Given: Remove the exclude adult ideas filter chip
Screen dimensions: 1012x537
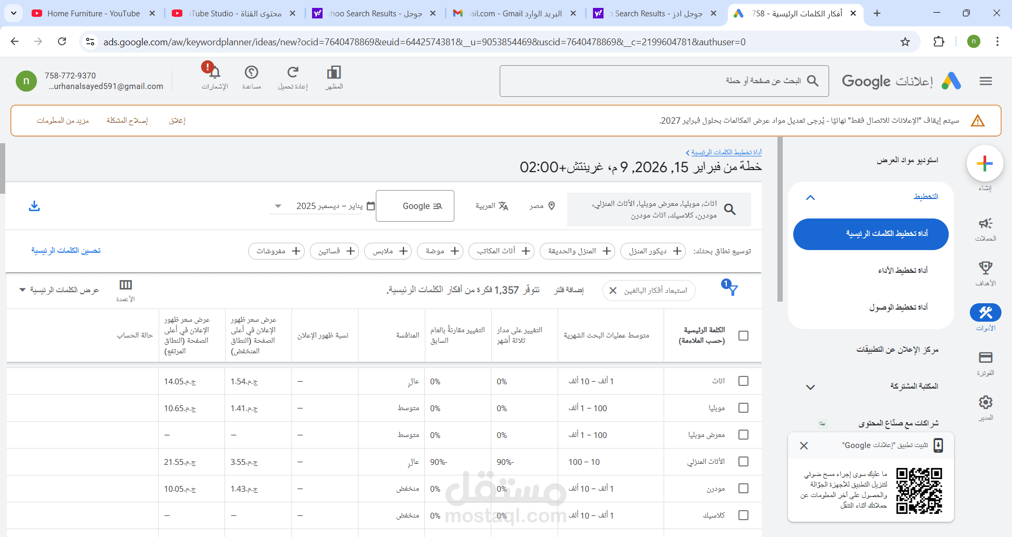Looking at the screenshot, I should pos(612,290).
